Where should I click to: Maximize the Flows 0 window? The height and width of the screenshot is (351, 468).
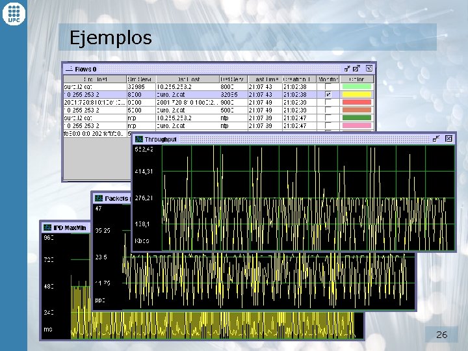click(356, 69)
